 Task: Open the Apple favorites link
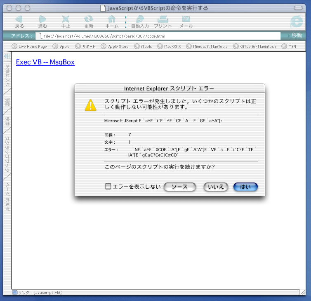pyautogui.click(x=61, y=47)
